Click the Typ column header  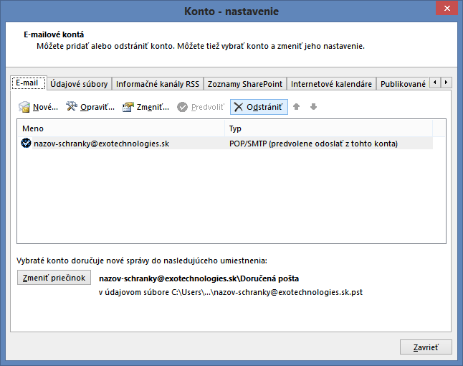(x=329, y=128)
